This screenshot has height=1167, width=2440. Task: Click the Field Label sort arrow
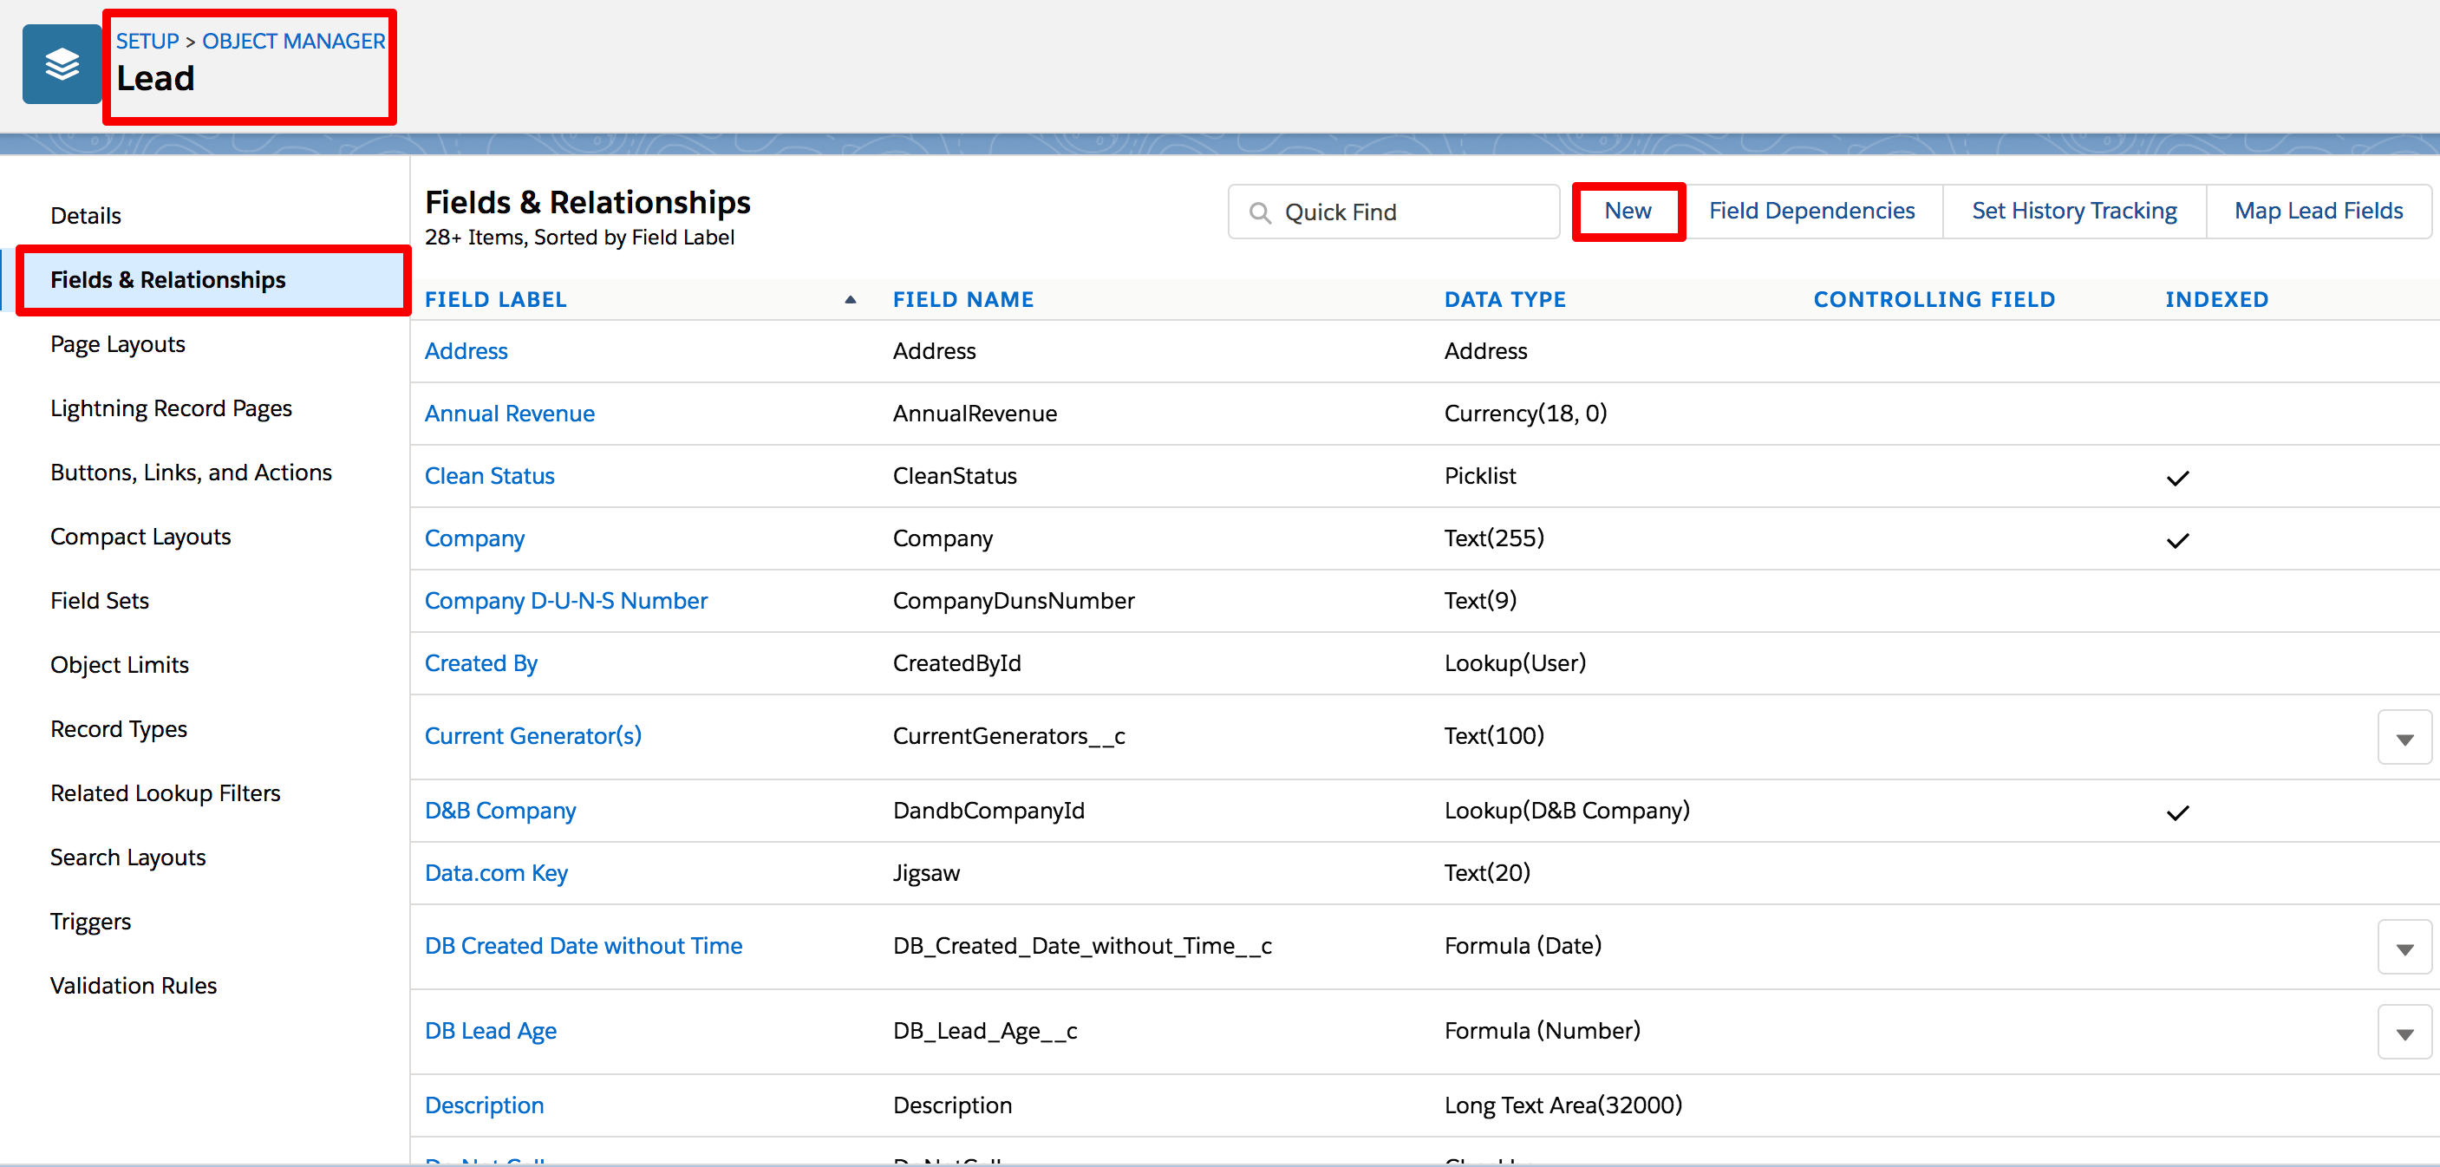[850, 300]
